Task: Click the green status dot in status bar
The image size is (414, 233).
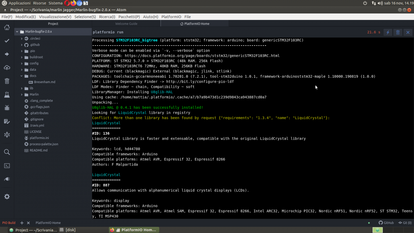Action: click(369, 223)
